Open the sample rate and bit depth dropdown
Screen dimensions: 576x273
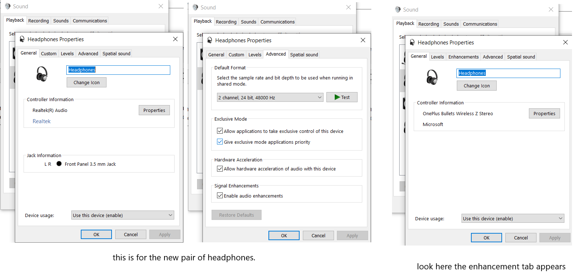270,97
